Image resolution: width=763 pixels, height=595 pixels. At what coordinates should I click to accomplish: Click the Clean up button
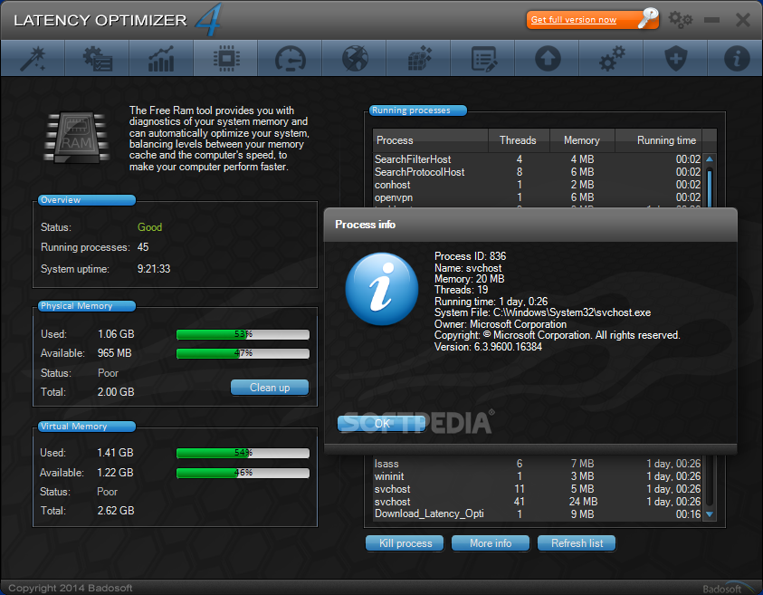(x=270, y=388)
